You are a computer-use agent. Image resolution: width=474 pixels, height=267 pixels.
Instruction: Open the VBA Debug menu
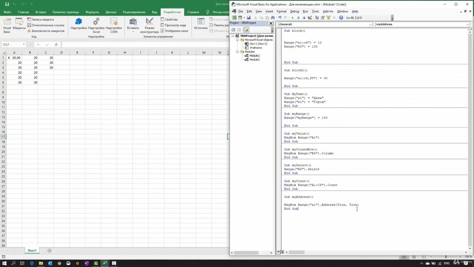[294, 11]
